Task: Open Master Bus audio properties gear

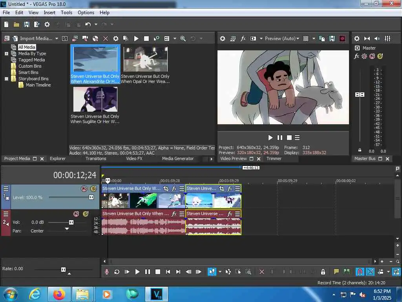Action: coord(356,39)
